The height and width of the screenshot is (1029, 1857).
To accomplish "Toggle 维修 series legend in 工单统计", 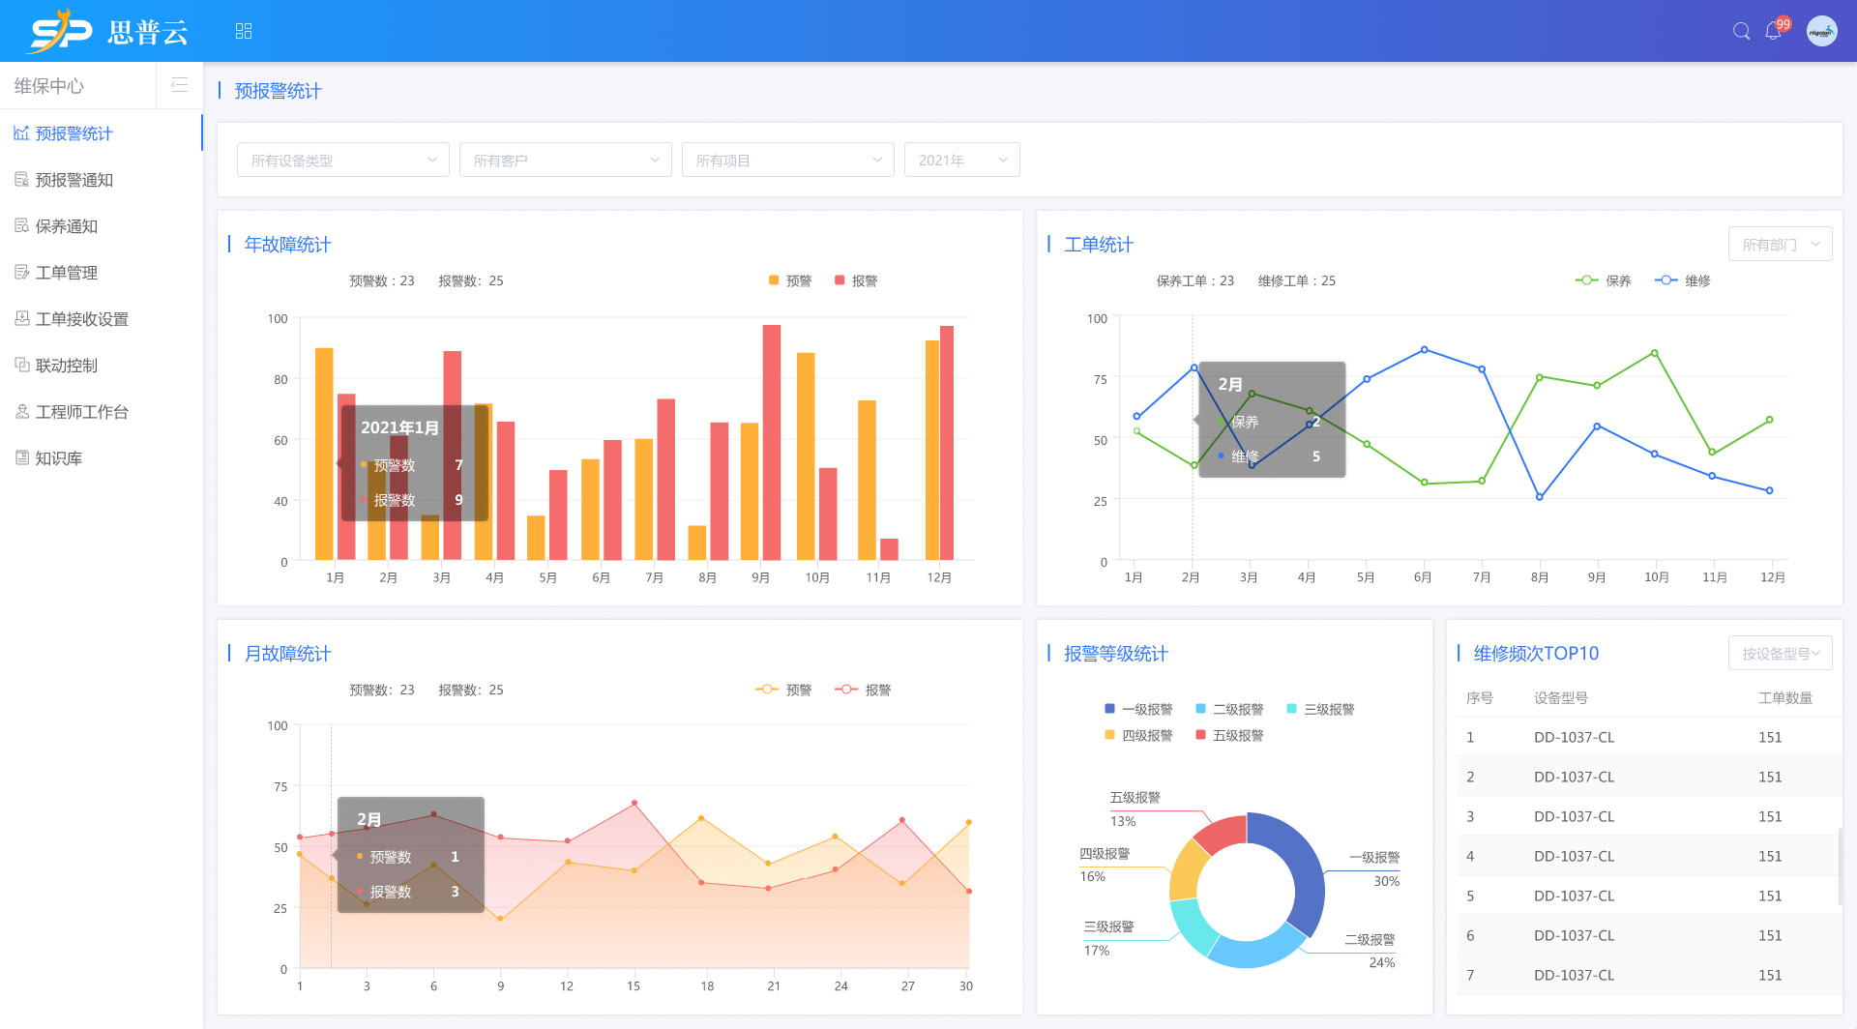I will (1682, 280).
